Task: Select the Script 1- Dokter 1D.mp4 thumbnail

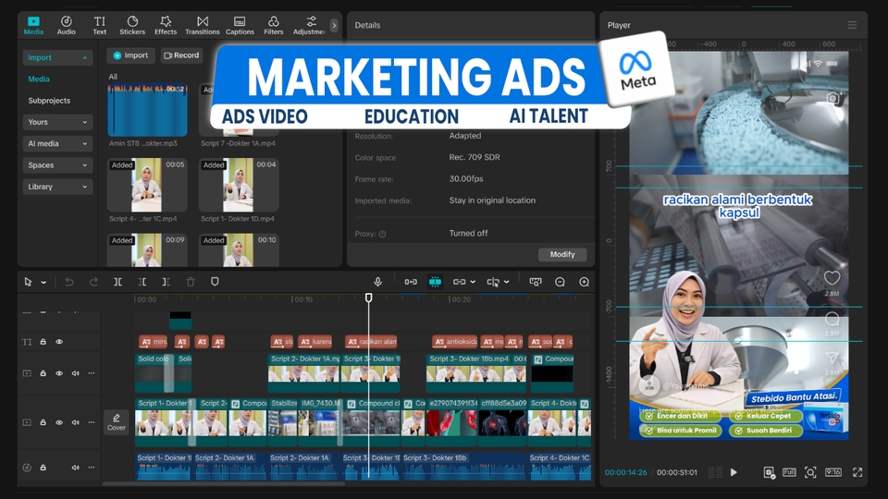Action: coord(239,185)
